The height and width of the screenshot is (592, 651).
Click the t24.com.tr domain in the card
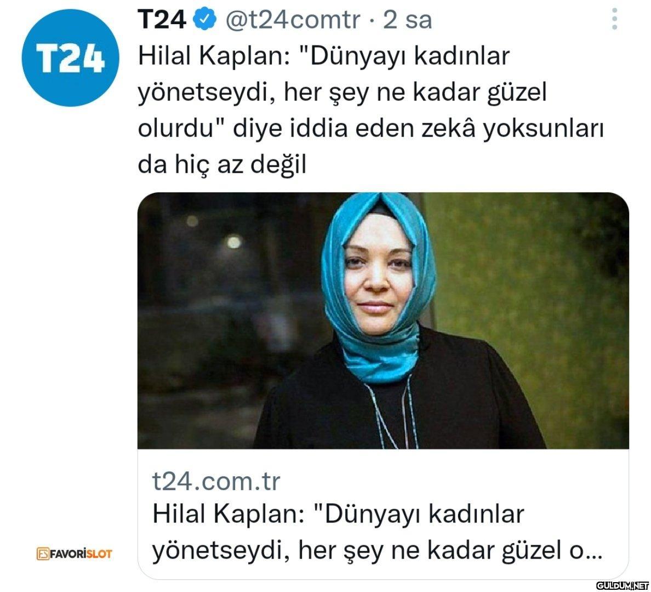216,481
